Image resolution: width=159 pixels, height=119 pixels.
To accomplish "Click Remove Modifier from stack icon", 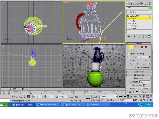I will [143, 36].
